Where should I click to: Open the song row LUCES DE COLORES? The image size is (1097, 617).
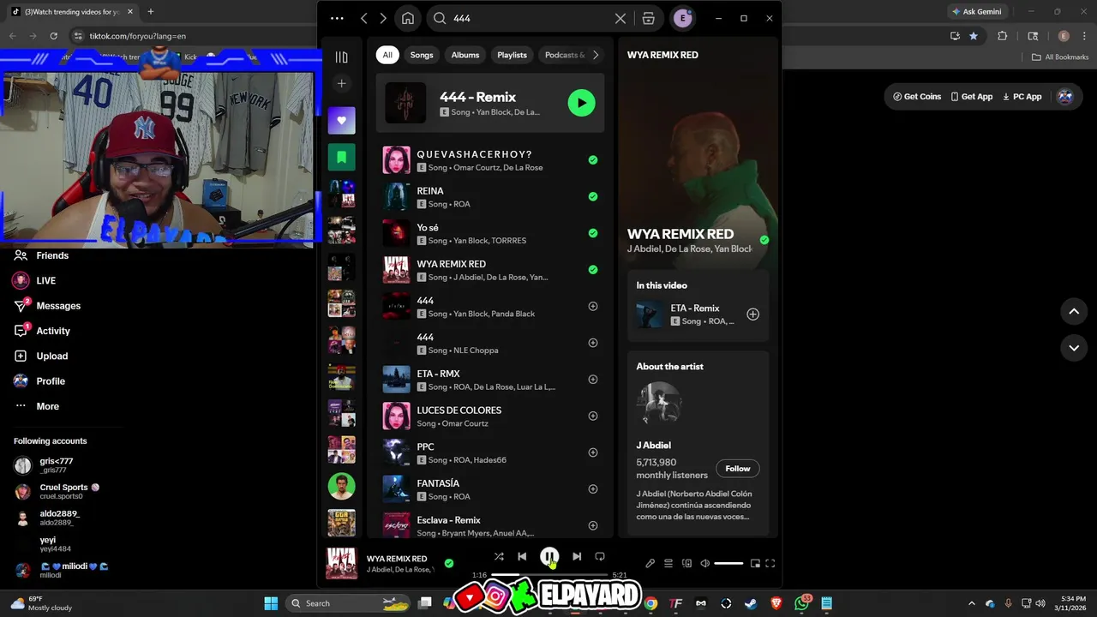tap(489, 416)
